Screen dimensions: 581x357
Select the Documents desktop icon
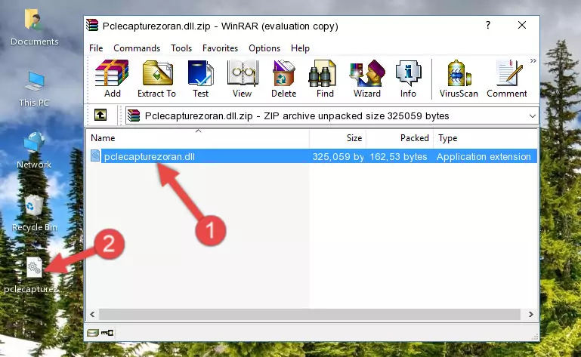(x=34, y=28)
